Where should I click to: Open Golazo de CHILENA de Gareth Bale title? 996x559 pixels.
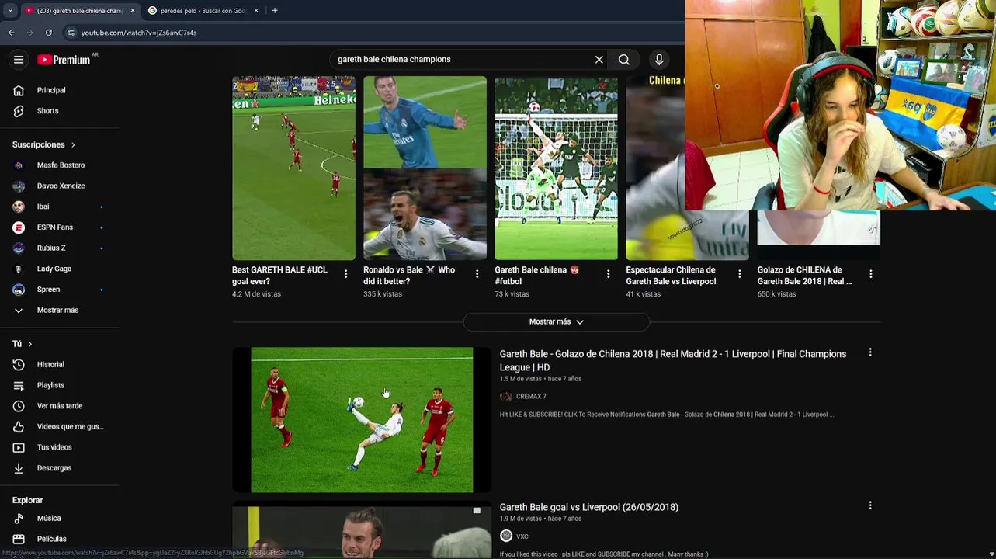[804, 276]
